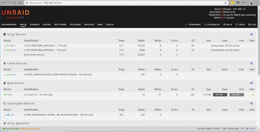Viewport: 260px width, 132px height.
Task: Click the disk icon beside ST31000528AS_6VPCKXLV
Action: 25,50
